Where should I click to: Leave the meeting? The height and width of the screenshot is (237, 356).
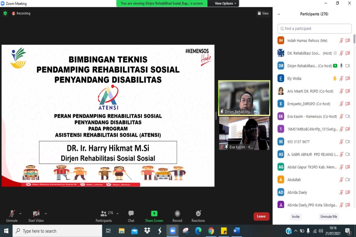[x=261, y=216]
